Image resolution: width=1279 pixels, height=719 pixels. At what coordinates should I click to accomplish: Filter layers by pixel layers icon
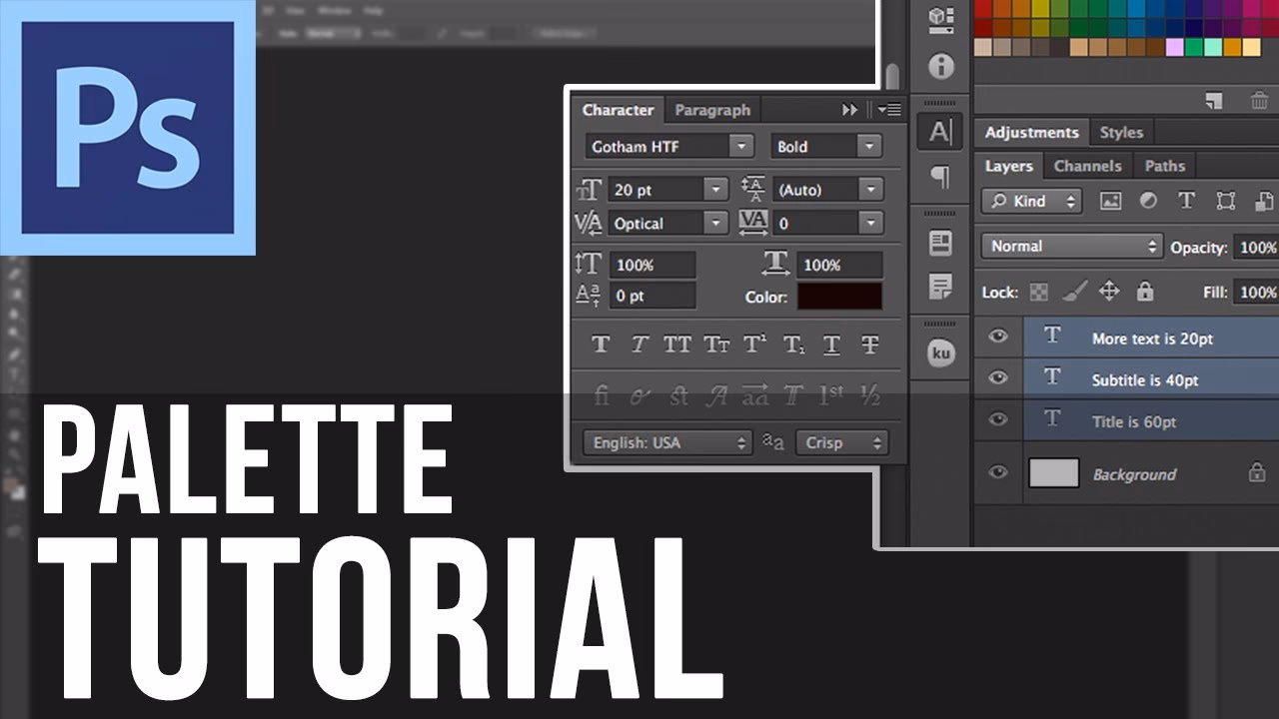point(1110,201)
